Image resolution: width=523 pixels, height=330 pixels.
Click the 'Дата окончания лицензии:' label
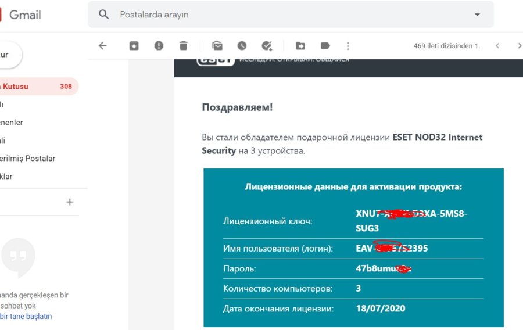click(278, 309)
